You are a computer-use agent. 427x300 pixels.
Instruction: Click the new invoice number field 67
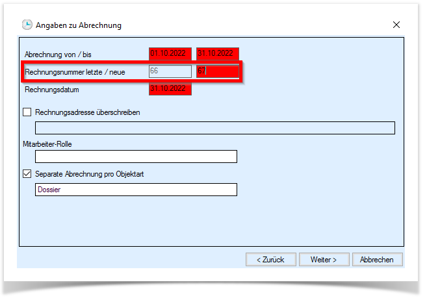pyautogui.click(x=218, y=71)
